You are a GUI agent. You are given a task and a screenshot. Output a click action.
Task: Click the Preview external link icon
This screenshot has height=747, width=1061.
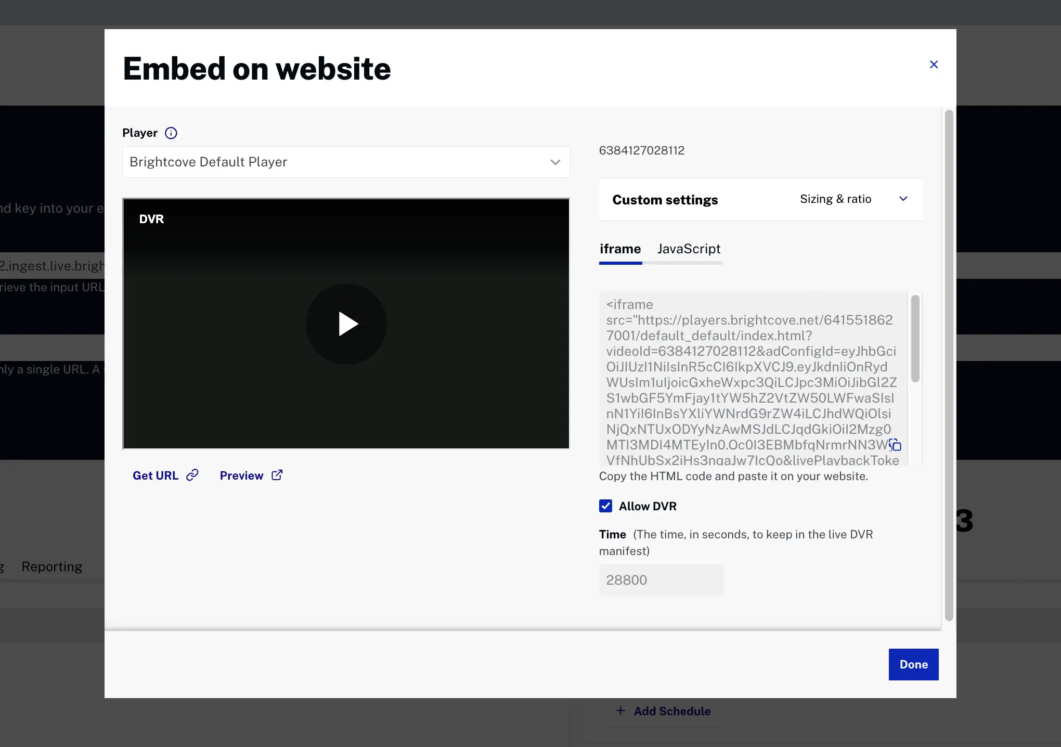coord(277,475)
